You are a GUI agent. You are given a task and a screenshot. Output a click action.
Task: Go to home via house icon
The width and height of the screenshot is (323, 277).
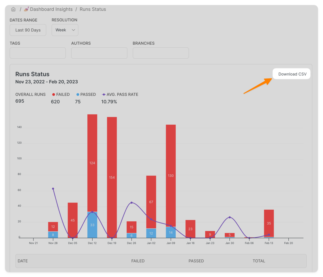[x=13, y=9]
